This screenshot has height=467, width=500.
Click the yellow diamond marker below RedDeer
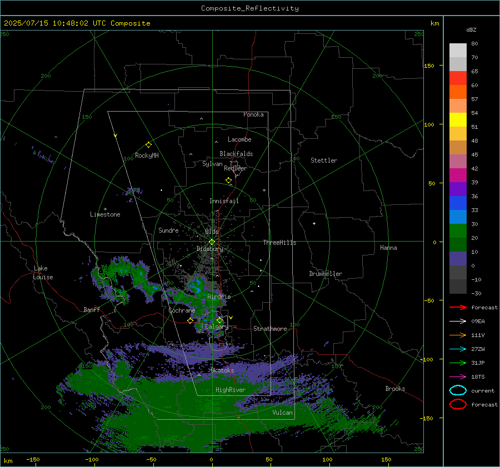228,180
